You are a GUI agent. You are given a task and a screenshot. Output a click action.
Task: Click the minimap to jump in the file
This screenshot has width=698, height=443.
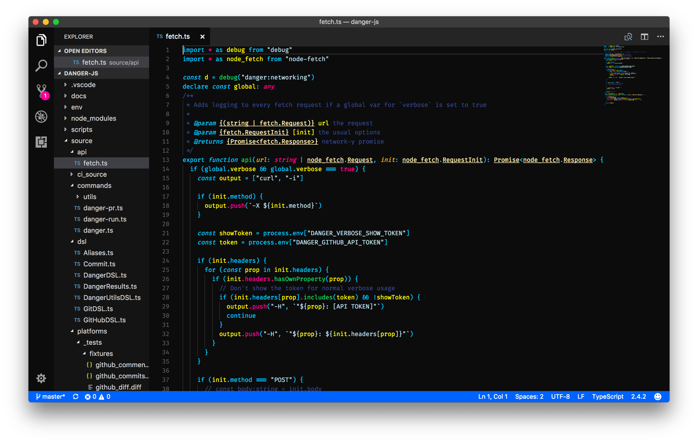tap(632, 75)
